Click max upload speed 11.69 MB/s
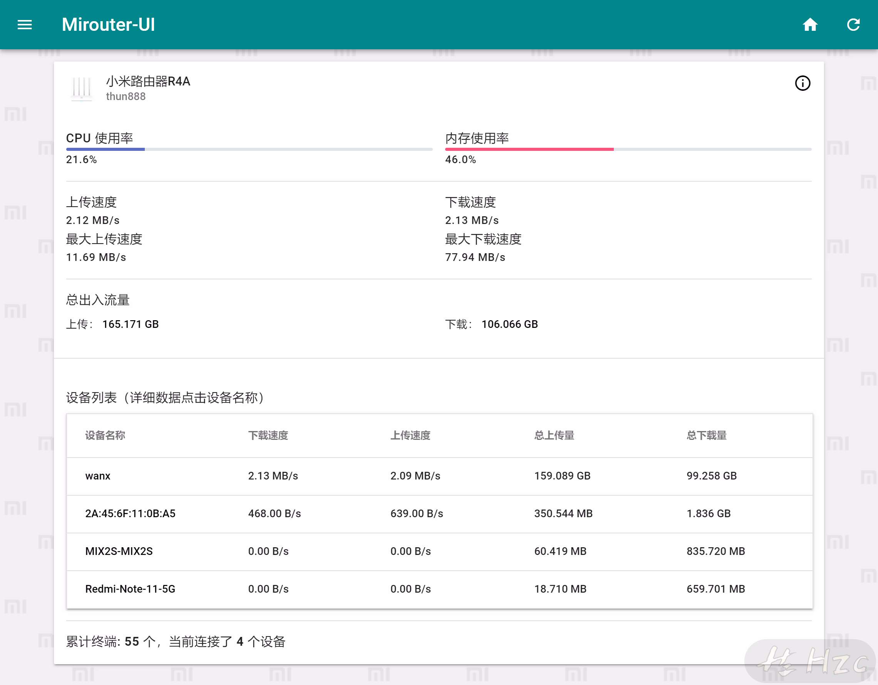Image resolution: width=878 pixels, height=685 pixels. pyautogui.click(x=96, y=257)
